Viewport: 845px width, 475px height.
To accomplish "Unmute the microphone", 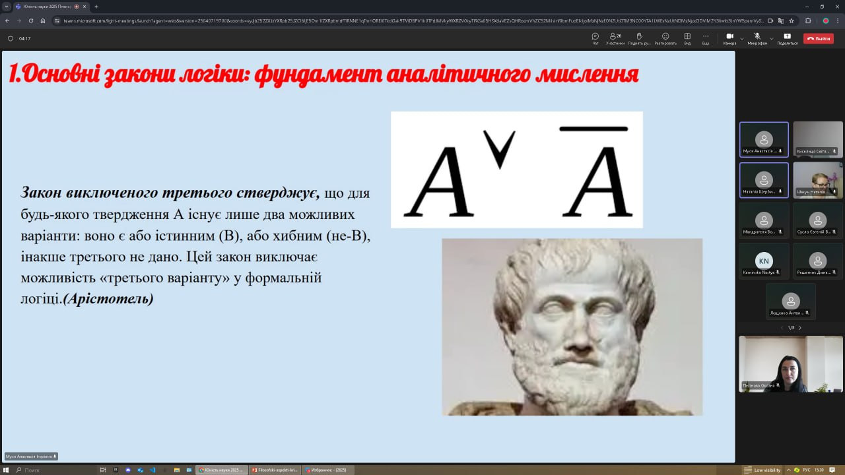I will pos(757,38).
